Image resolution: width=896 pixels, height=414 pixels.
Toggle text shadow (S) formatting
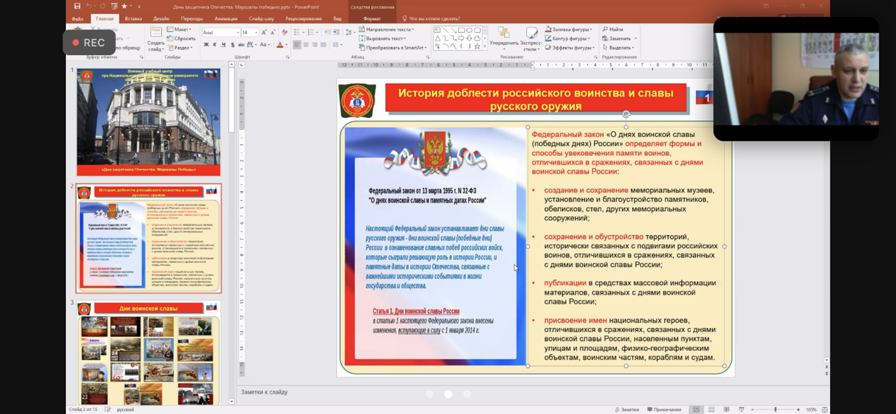coord(233,44)
